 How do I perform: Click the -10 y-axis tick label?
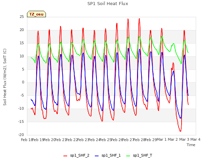pyautogui.click(x=21, y=109)
